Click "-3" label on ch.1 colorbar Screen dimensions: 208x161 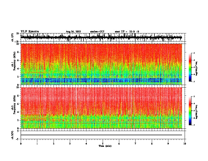pyautogui.click(x=194, y=53)
